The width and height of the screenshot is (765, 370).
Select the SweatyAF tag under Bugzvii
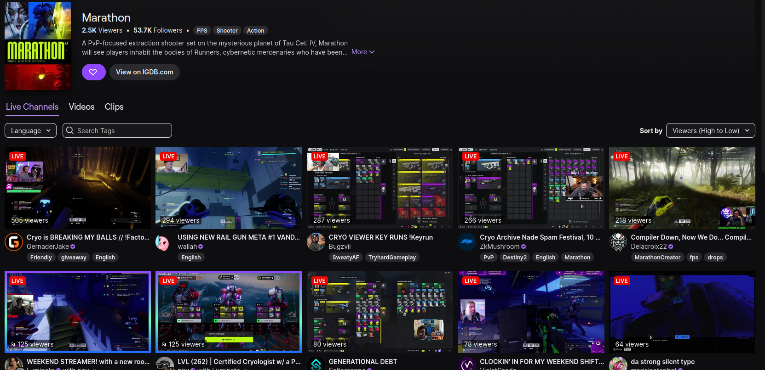(x=346, y=258)
